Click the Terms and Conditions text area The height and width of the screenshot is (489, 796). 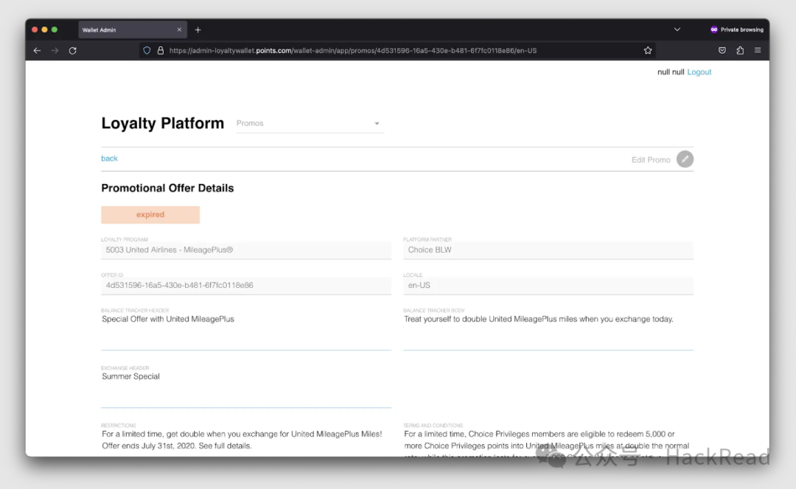pyautogui.click(x=548, y=442)
